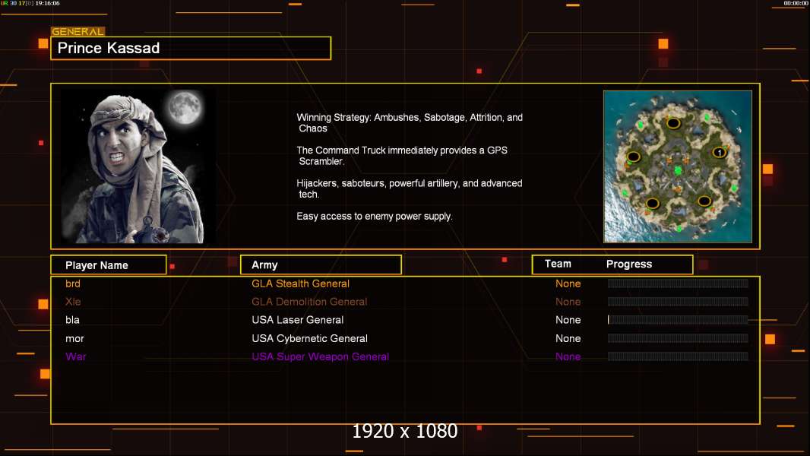Select the Army column header
Image resolution: width=810 pixels, height=456 pixels.
coord(321,265)
